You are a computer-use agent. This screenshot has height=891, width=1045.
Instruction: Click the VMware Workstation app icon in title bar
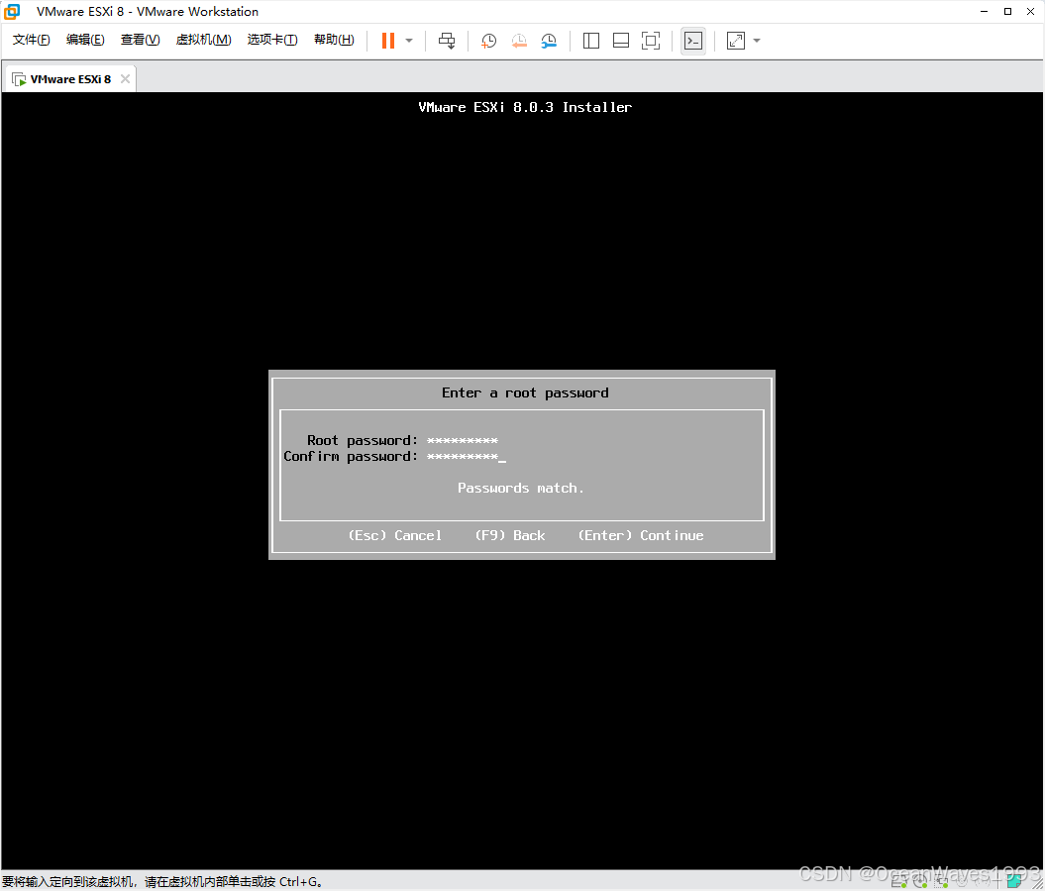(x=12, y=11)
